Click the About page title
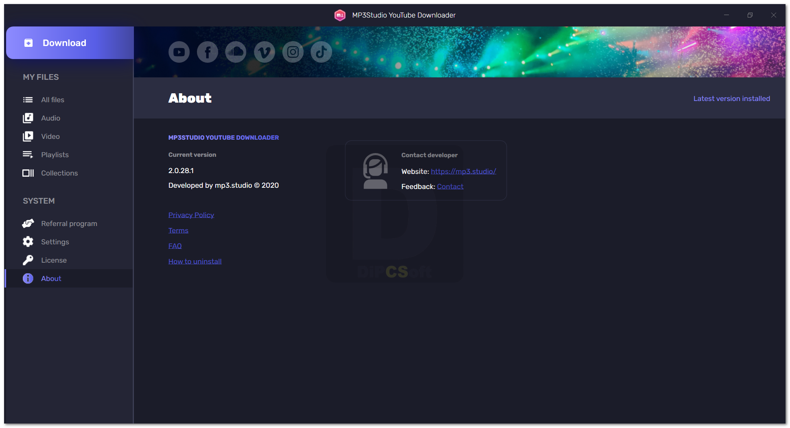The width and height of the screenshot is (790, 428). (x=190, y=98)
